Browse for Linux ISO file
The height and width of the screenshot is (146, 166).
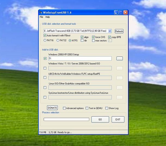pyautogui.click(x=120, y=88)
